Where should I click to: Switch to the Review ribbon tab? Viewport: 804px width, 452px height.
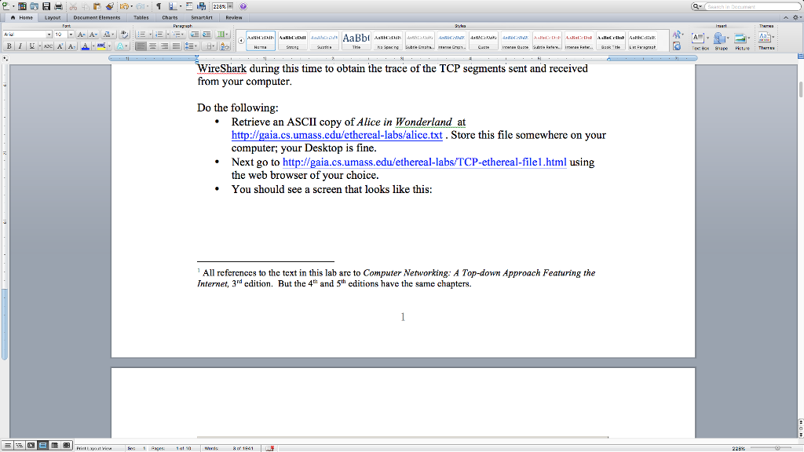(234, 17)
